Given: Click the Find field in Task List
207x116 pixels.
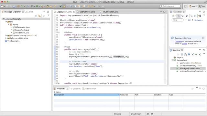Looking at the screenshot, I should 178,20.
